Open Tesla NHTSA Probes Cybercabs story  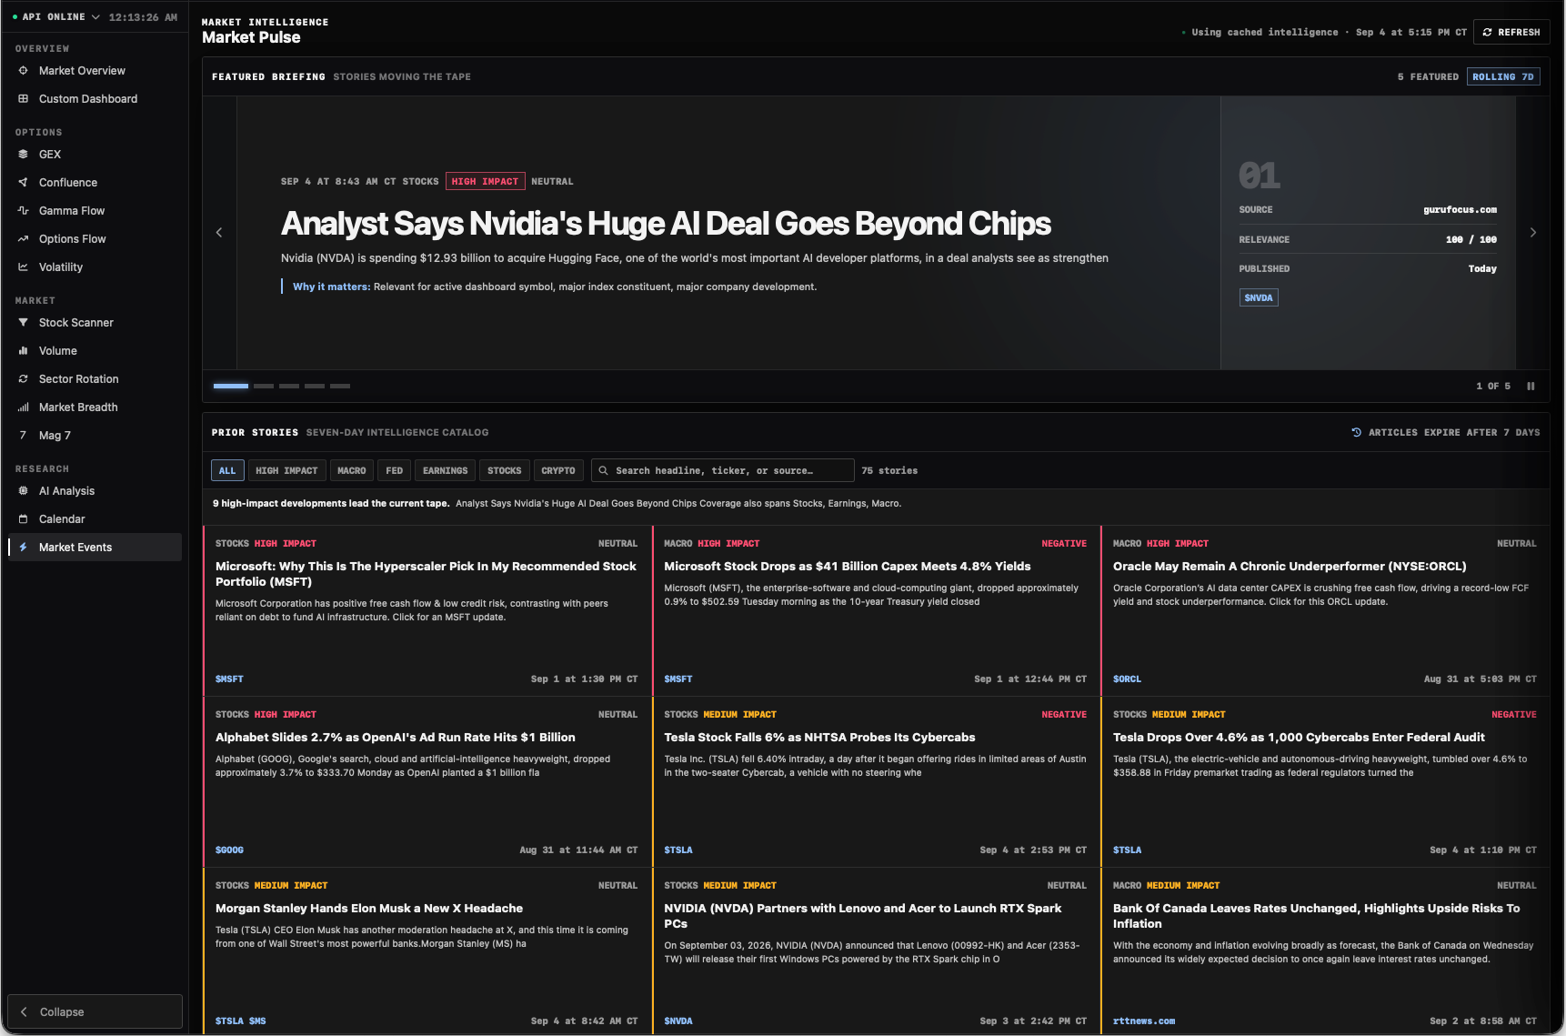[819, 738]
